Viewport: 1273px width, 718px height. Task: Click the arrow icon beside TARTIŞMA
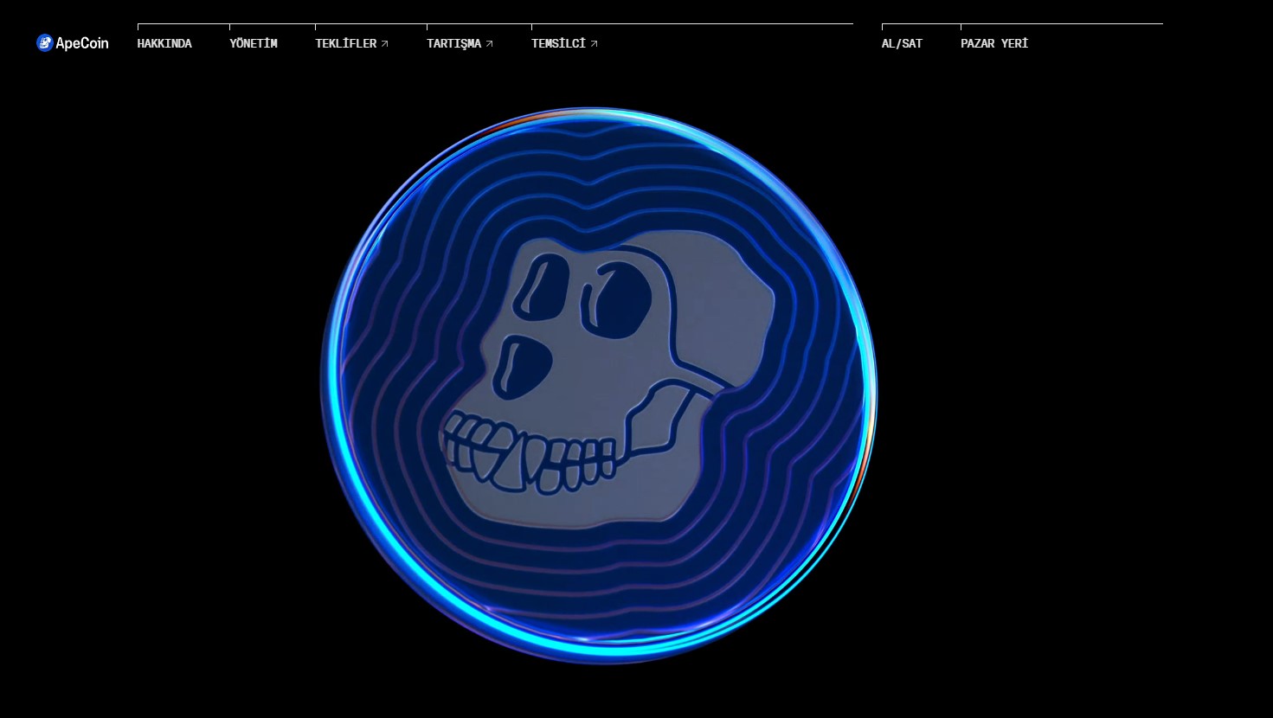(489, 43)
